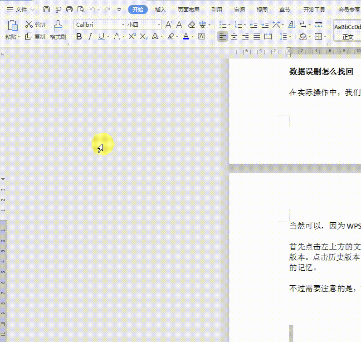Click the Sort icon

point(292,24)
